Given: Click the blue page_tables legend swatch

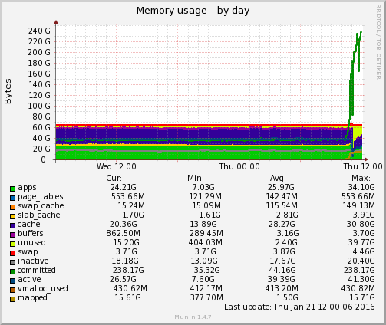Looking at the screenshot, I should (x=12, y=198).
